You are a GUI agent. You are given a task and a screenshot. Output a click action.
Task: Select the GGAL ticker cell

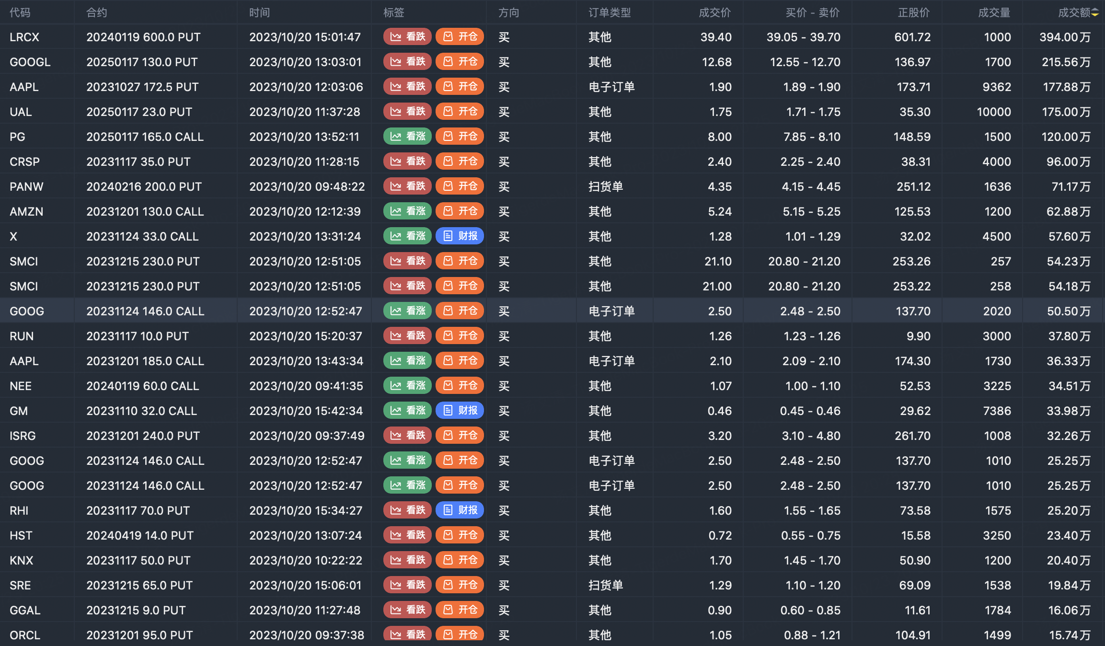click(x=25, y=610)
